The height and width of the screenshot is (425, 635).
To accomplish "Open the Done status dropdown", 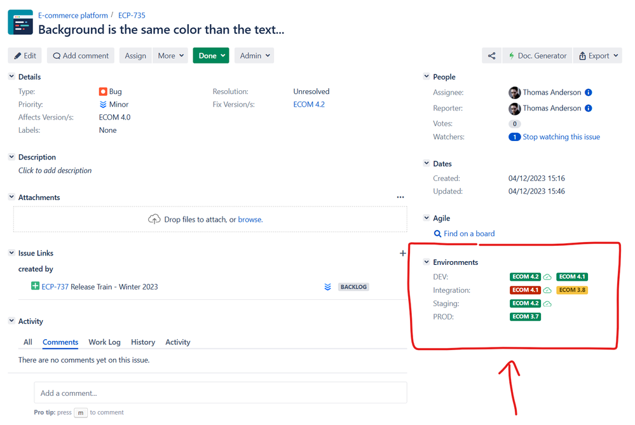I will click(x=211, y=56).
